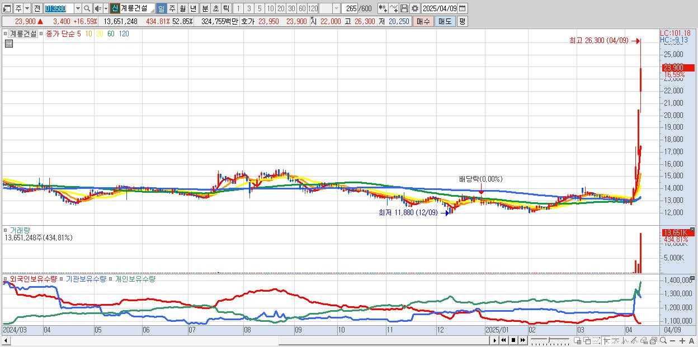Select the 일 (daily) period toggle
Viewport: 698px width, 347px height.
coord(161,8)
